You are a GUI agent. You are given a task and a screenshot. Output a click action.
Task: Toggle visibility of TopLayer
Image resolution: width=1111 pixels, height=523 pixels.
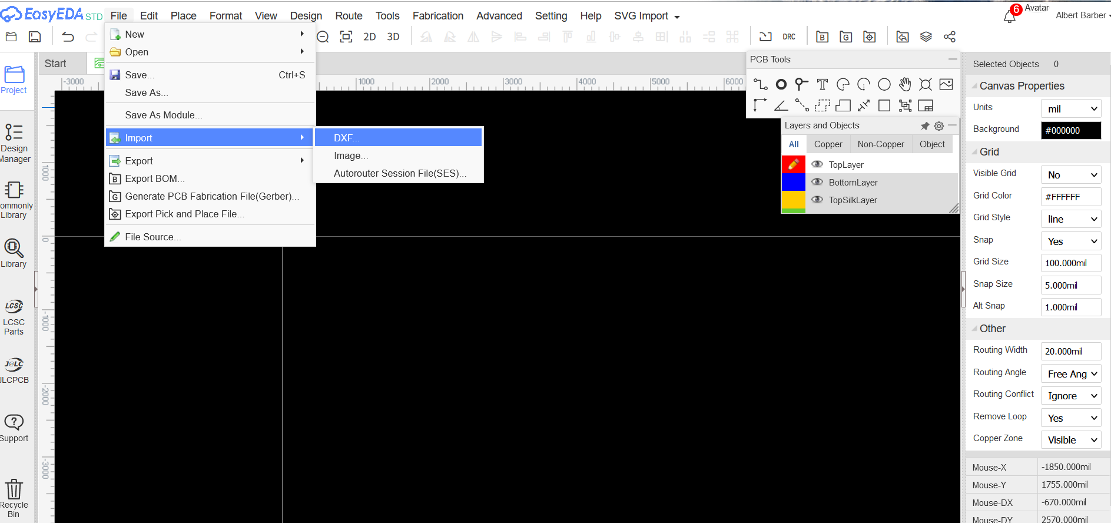click(817, 164)
